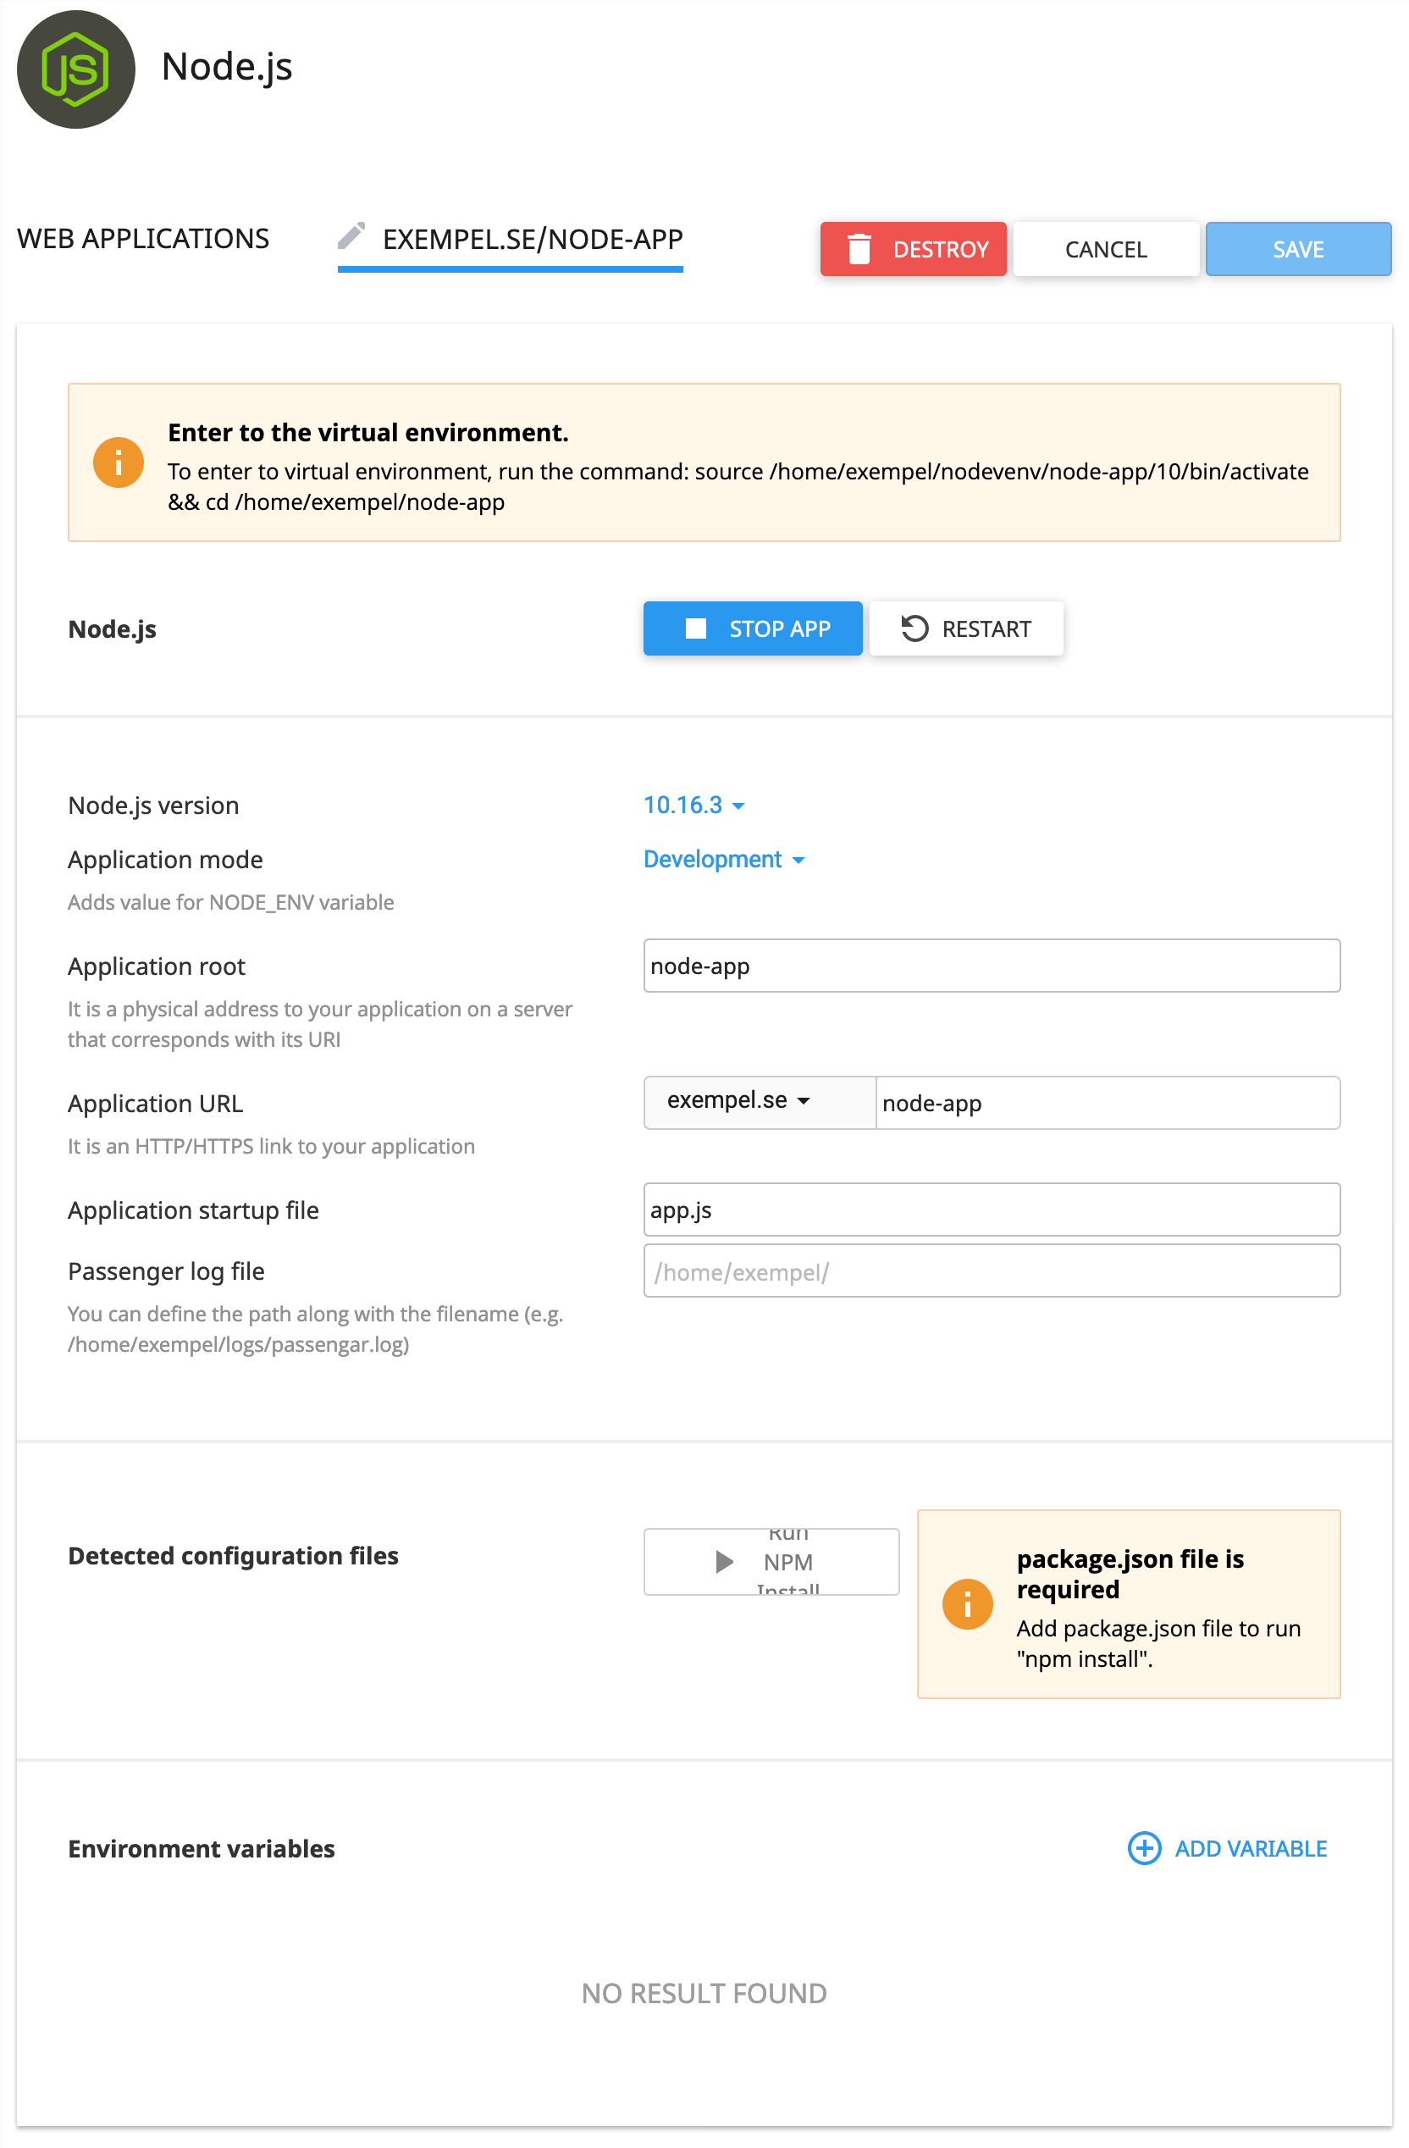
Task: Click the package.json warning info icon
Action: pos(967,1603)
